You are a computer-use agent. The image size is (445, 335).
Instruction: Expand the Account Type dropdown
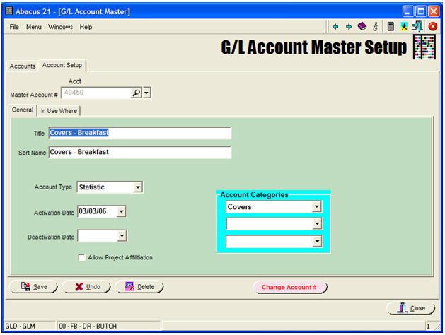138,187
